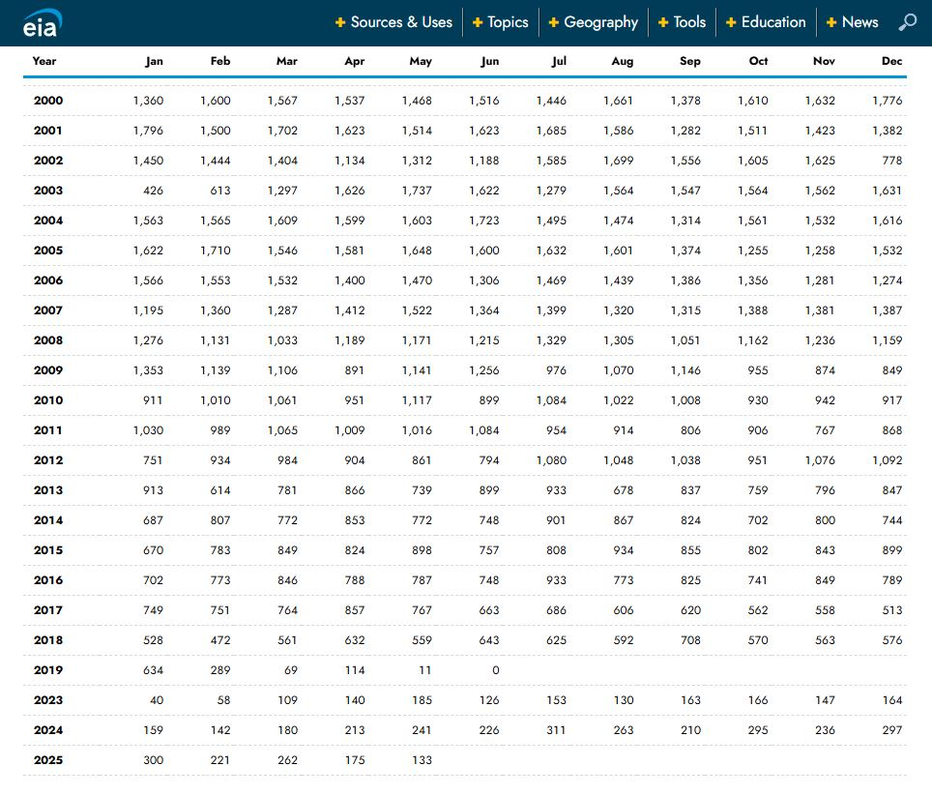
Task: Click the 1,796 value in 2001 Jan
Action: pos(148,131)
